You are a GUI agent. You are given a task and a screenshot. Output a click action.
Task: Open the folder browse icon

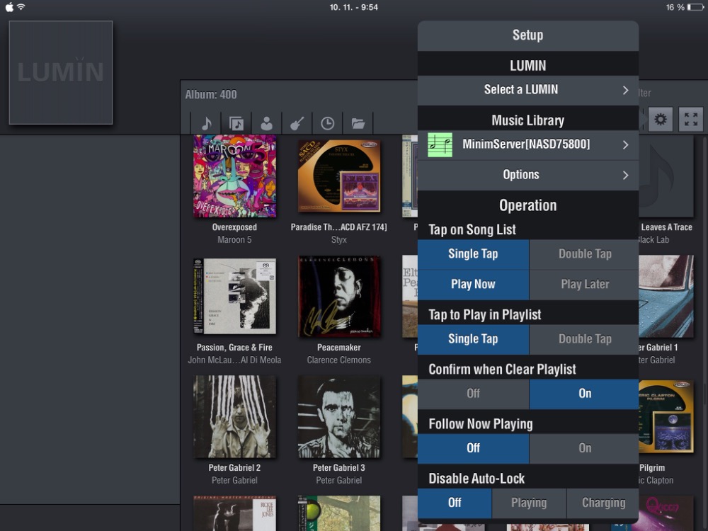pos(358,123)
